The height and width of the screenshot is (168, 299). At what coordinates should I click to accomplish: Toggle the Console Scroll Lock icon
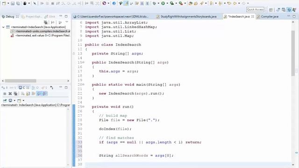point(28,93)
